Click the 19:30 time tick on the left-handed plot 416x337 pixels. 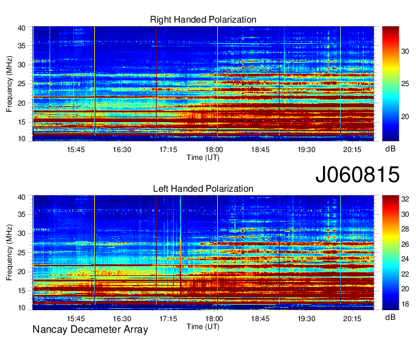306,319
